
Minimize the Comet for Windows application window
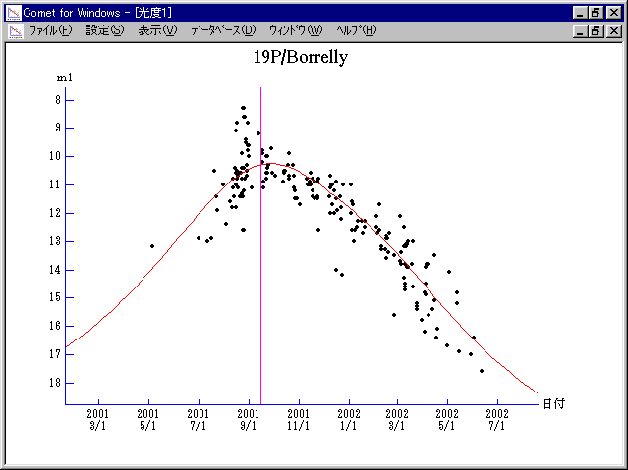point(579,12)
